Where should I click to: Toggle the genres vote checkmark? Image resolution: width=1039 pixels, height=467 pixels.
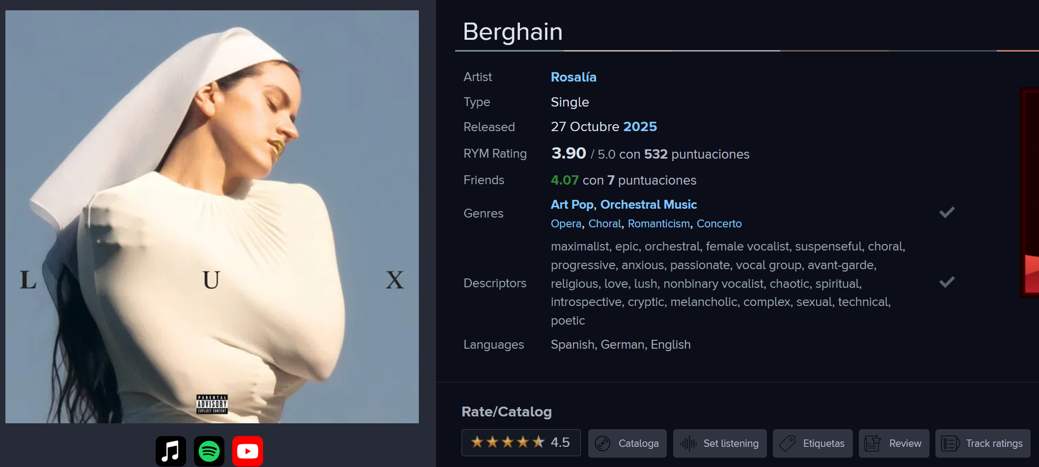point(947,213)
